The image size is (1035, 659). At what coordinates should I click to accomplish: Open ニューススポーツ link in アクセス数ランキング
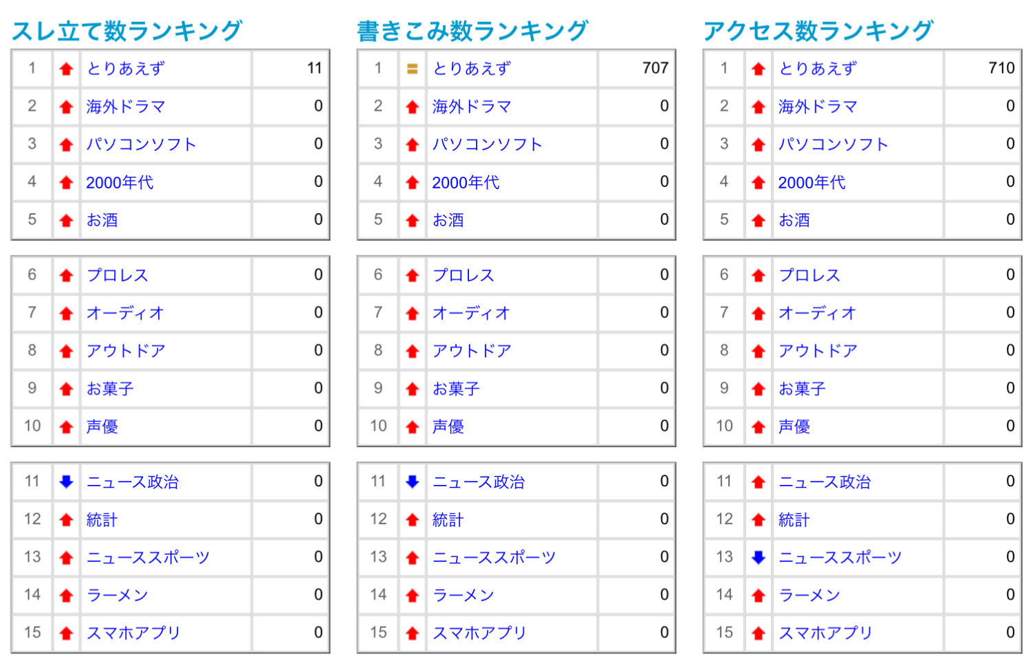coord(840,557)
